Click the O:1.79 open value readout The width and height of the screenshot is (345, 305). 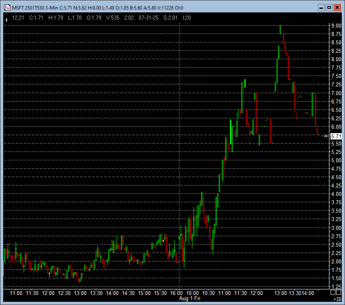point(94,18)
